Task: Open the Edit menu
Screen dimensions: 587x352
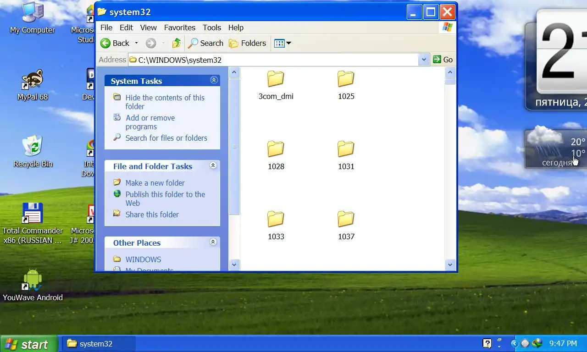Action: 126,27
